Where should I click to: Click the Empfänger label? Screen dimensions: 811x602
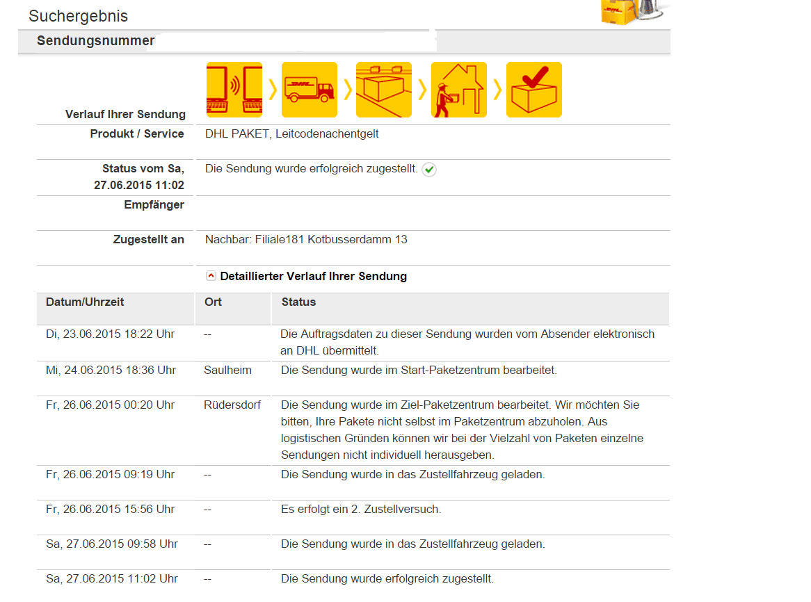pyautogui.click(x=154, y=204)
